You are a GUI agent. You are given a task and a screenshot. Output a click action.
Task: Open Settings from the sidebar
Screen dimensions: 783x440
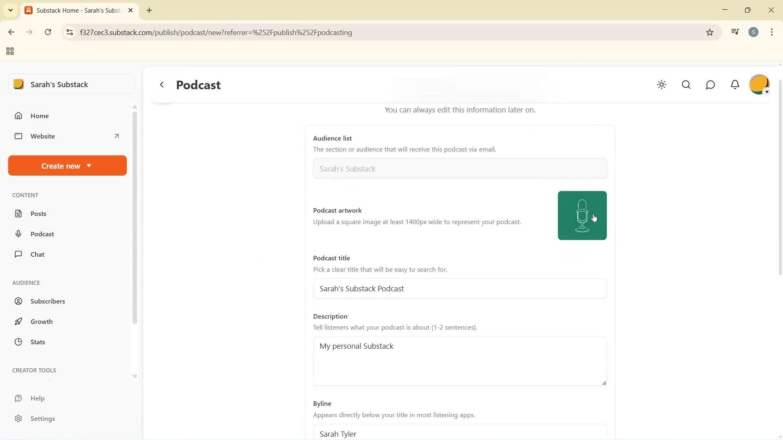pos(43,418)
